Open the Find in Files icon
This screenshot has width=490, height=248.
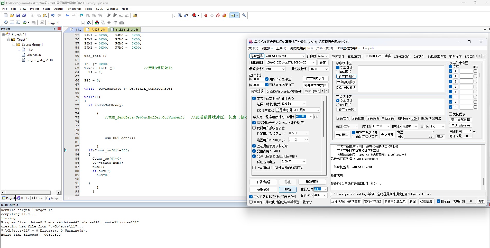[135, 15]
